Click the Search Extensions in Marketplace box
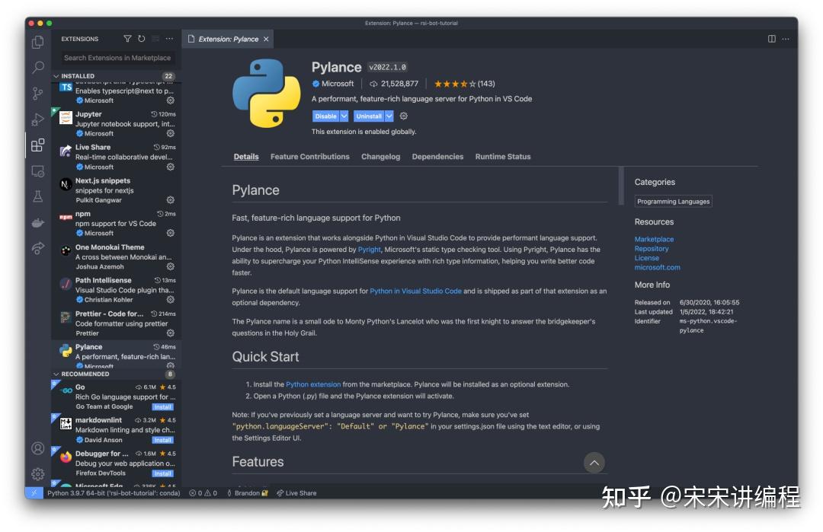Screen dimensions: 823x532 coord(117,57)
